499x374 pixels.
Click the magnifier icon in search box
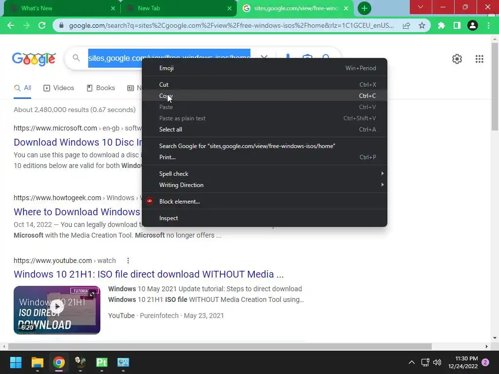pyautogui.click(x=76, y=58)
